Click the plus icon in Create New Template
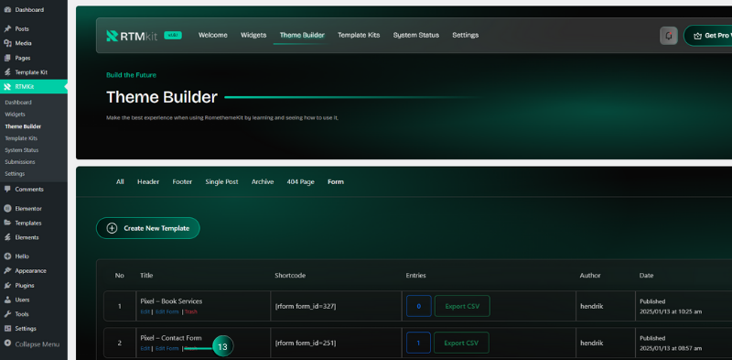The height and width of the screenshot is (360, 732). coord(112,228)
